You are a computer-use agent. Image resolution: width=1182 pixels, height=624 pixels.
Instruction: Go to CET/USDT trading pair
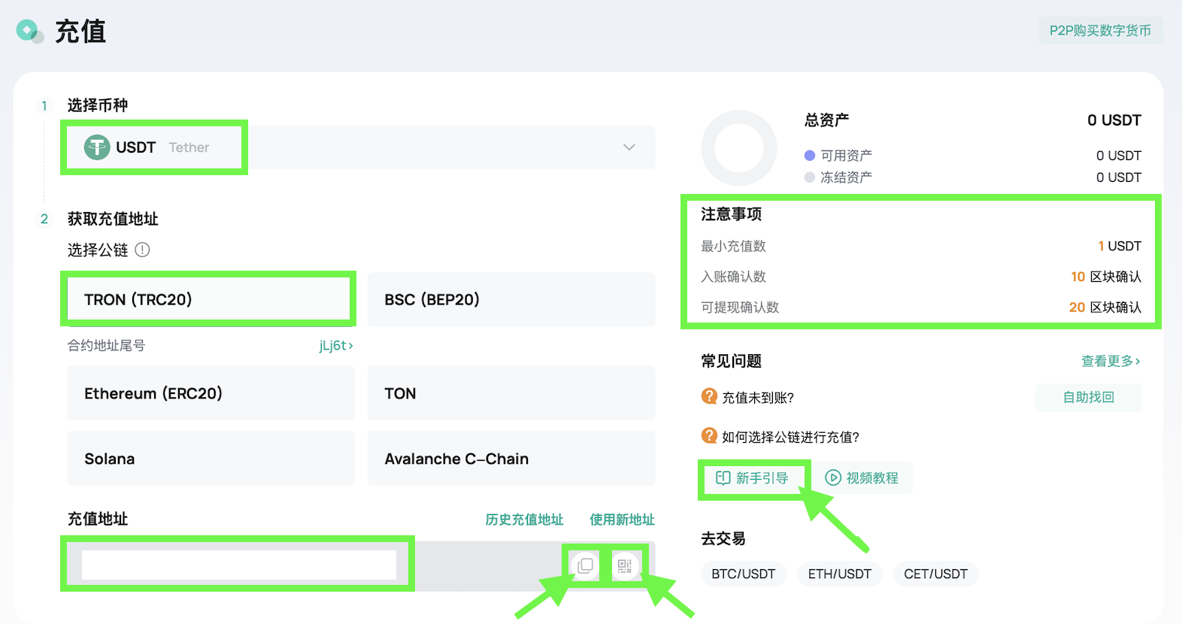point(935,574)
